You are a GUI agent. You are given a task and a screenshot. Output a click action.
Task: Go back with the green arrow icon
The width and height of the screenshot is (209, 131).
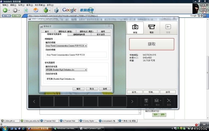5,10
